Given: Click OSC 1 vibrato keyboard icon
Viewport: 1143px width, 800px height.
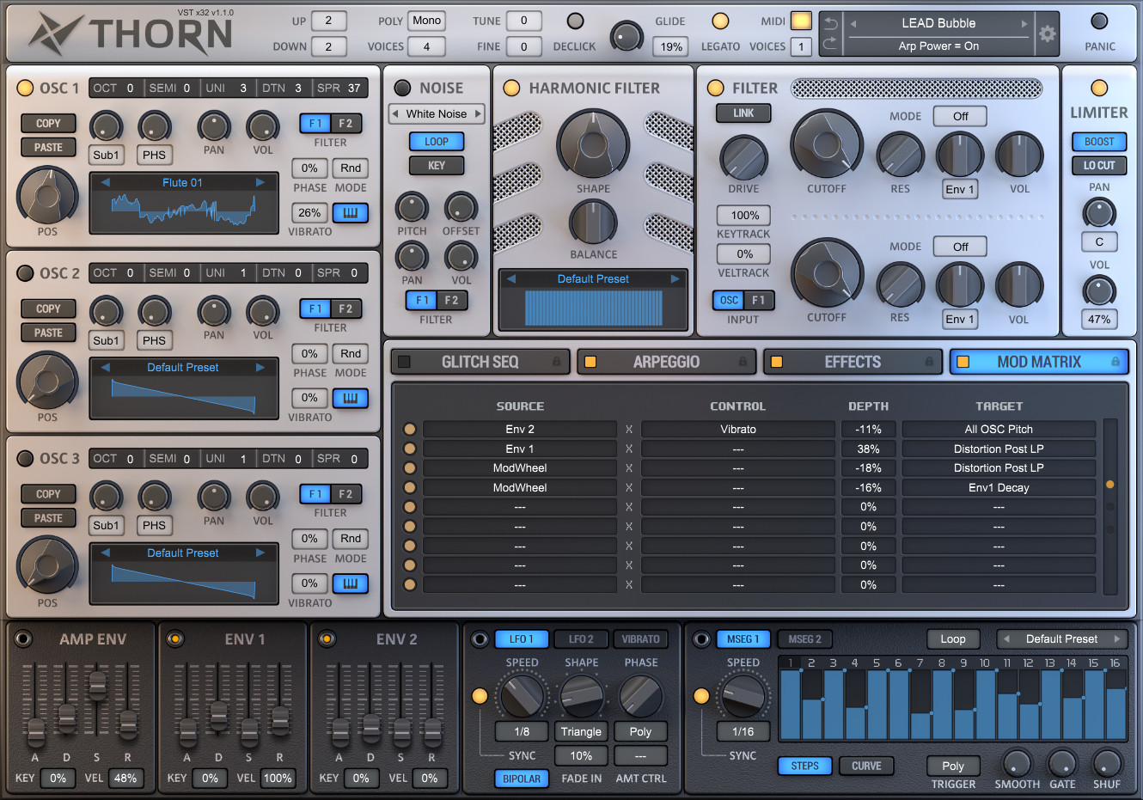Looking at the screenshot, I should (351, 213).
